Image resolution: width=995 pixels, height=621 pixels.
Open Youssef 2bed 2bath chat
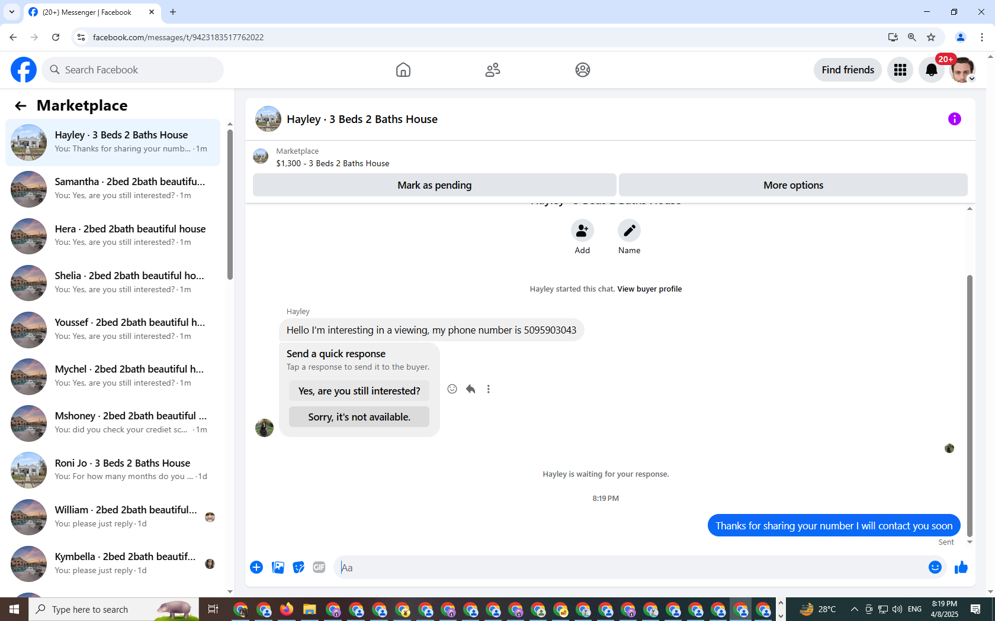[113, 330]
